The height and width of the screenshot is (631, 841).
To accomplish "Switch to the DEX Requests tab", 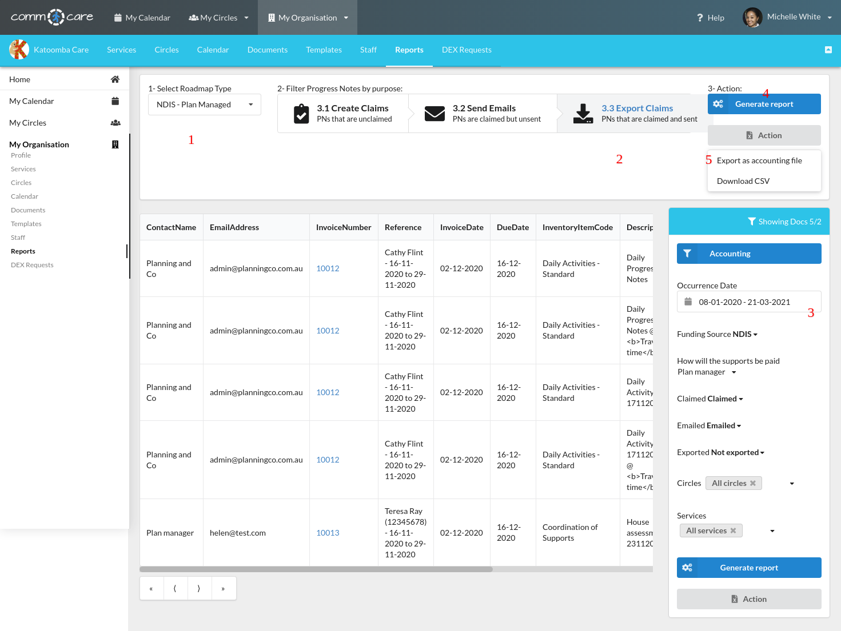I will (x=467, y=50).
